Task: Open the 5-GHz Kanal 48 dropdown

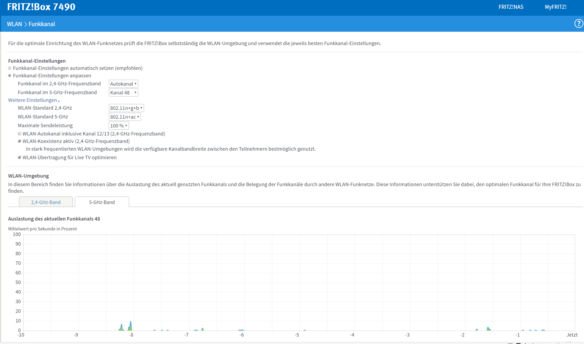Action: [123, 93]
